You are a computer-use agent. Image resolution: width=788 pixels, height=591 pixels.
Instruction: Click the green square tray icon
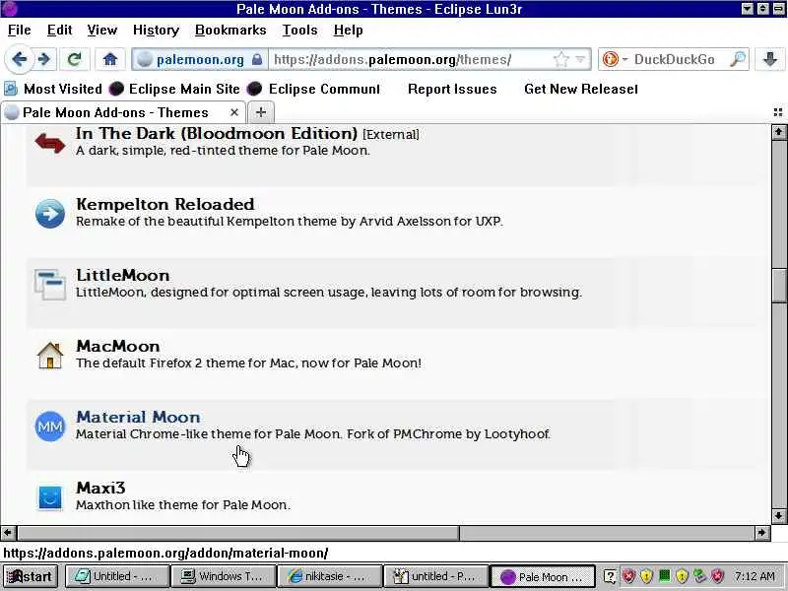click(x=664, y=575)
